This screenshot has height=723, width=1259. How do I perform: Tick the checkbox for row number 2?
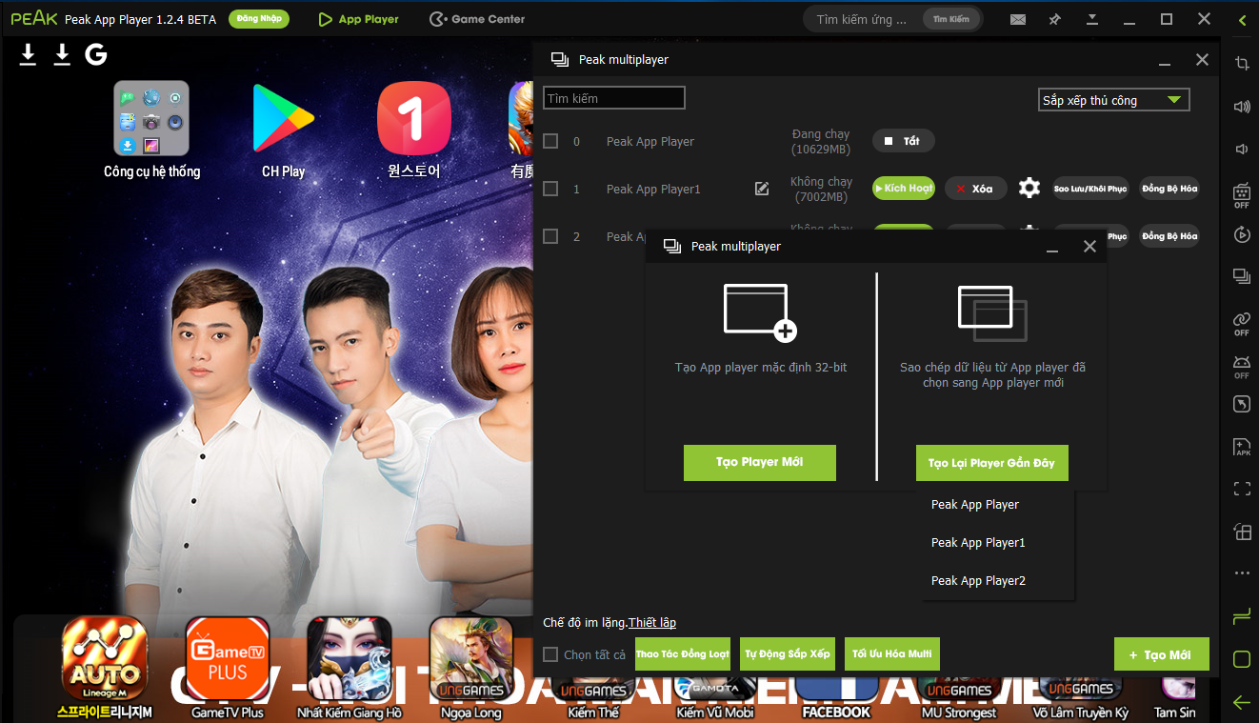550,236
